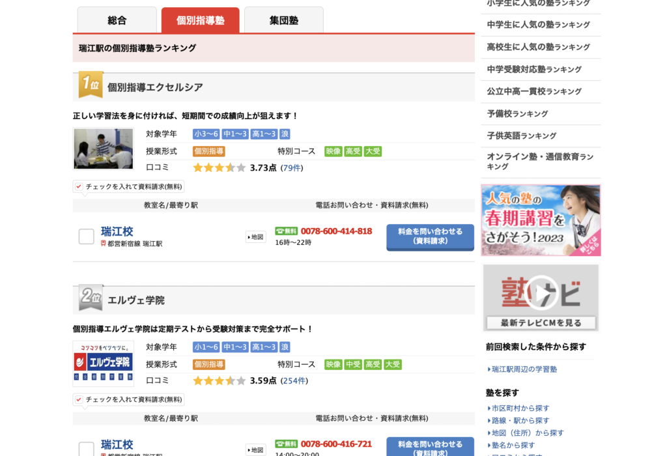This screenshot has height=456, width=667.
Task: Open the 79件 reviews link
Action: (292, 168)
